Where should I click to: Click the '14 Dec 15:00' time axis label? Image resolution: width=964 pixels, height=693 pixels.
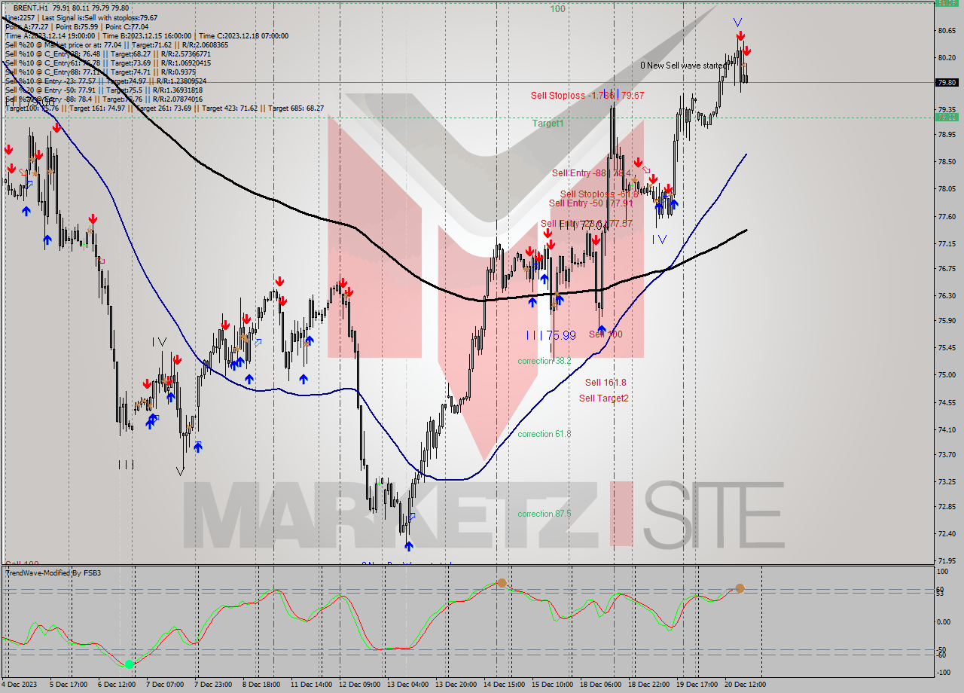[x=504, y=685]
